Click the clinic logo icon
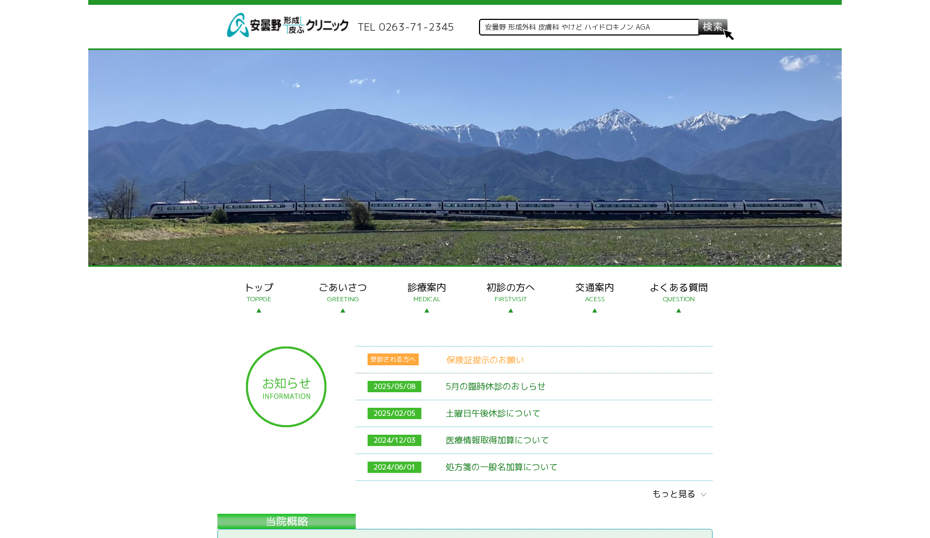 237,25
